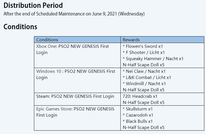Select the L&K Combat / Licht reward
Viewport: 206px width, 134px height.
[x=147, y=78]
